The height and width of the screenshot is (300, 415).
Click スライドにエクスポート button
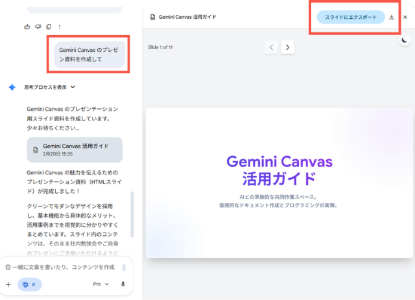[351, 17]
